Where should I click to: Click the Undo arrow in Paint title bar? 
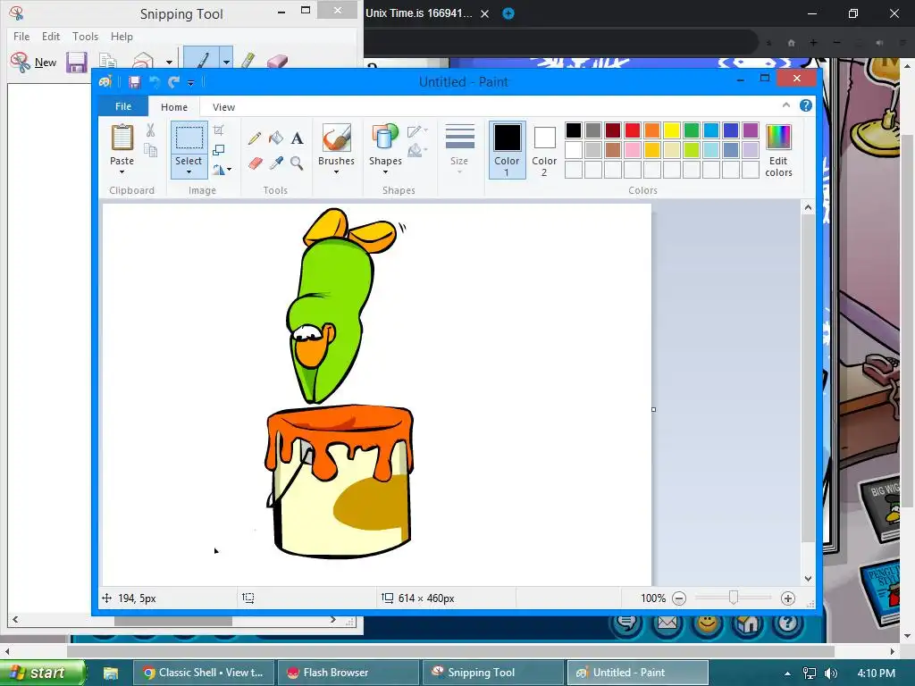[x=155, y=82]
